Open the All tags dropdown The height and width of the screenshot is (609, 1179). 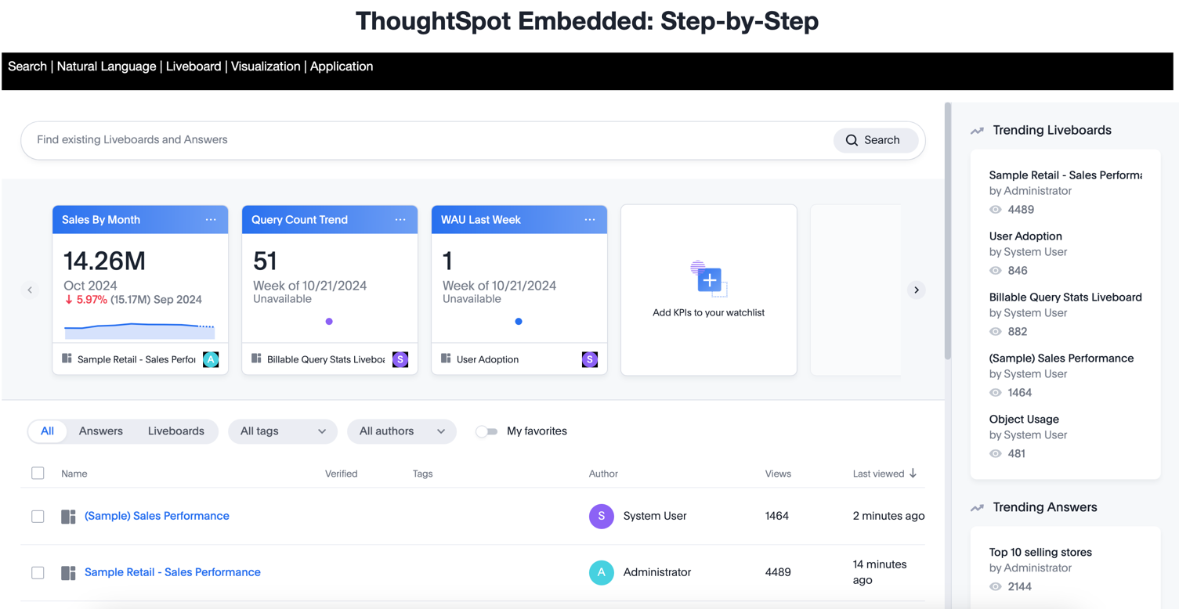pyautogui.click(x=282, y=431)
